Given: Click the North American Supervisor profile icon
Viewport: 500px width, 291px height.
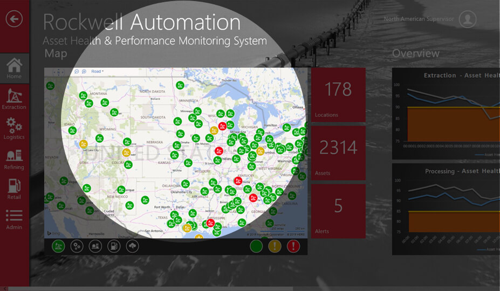Looking at the screenshot, I should (467, 19).
